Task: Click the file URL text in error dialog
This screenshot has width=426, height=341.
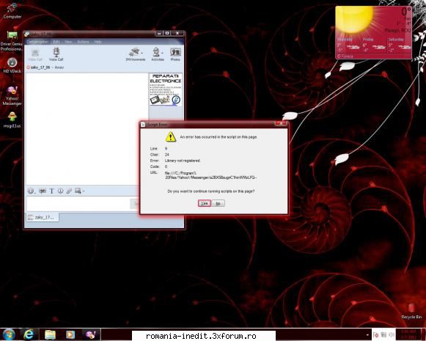Action: pos(210,175)
